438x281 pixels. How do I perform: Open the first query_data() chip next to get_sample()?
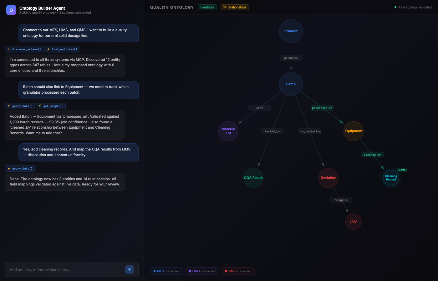tap(20, 106)
